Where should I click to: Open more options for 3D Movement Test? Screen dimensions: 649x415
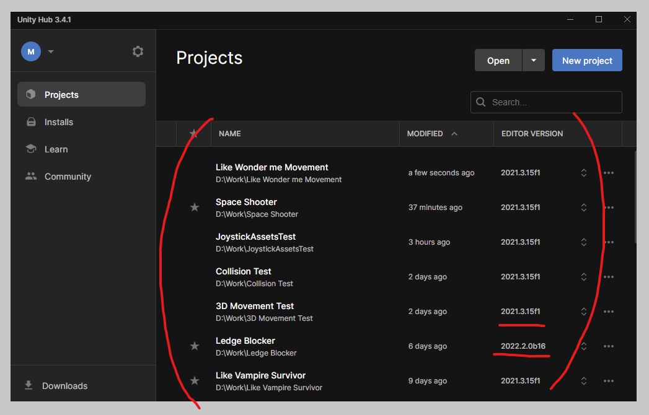609,312
